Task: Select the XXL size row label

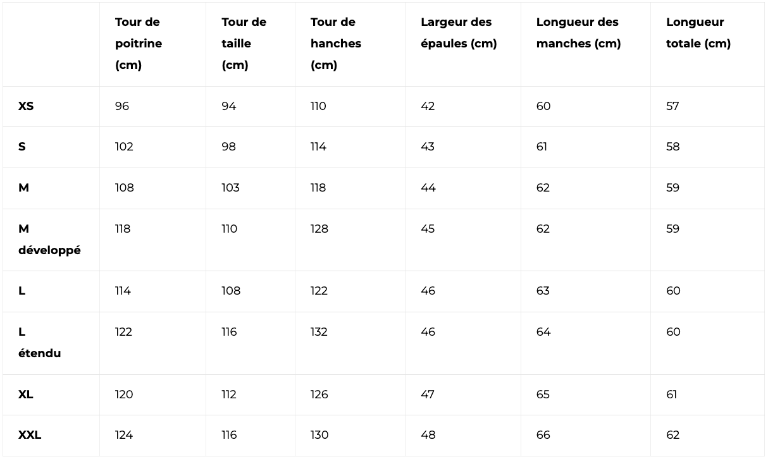Action: (x=30, y=435)
